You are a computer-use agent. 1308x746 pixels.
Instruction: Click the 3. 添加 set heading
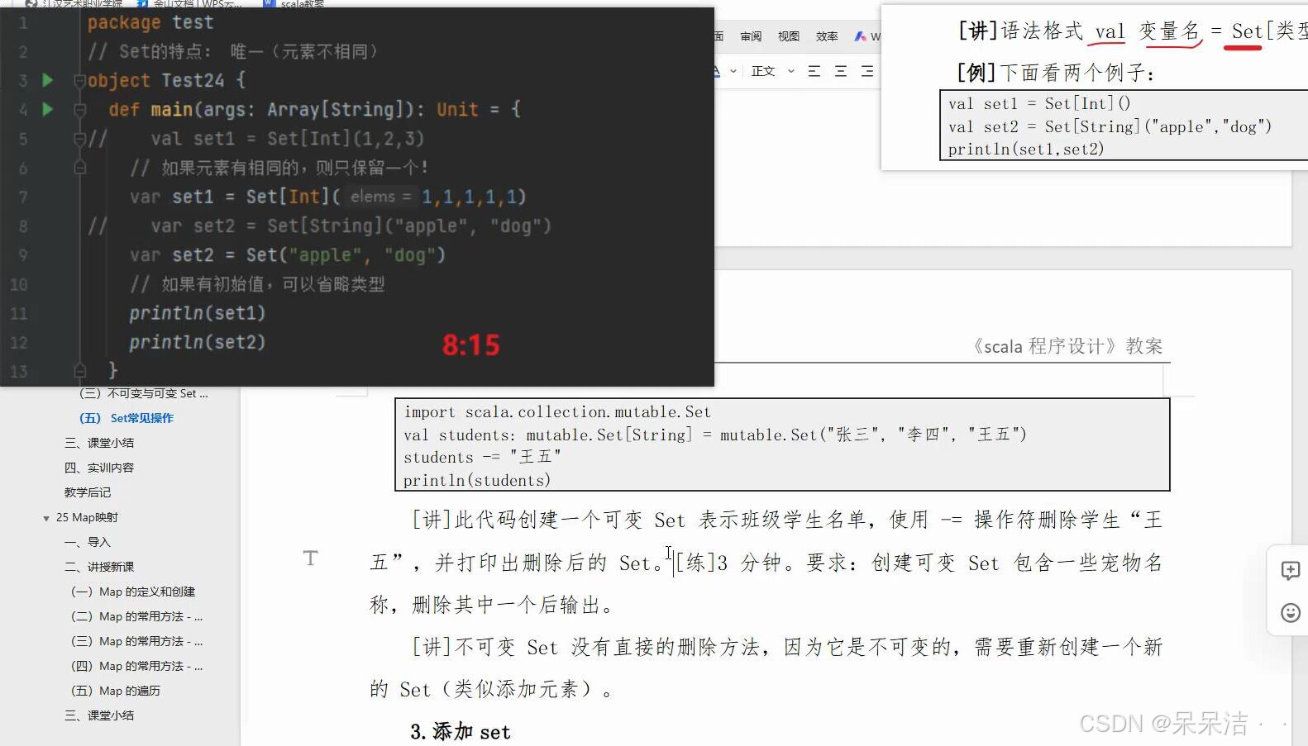tap(461, 732)
